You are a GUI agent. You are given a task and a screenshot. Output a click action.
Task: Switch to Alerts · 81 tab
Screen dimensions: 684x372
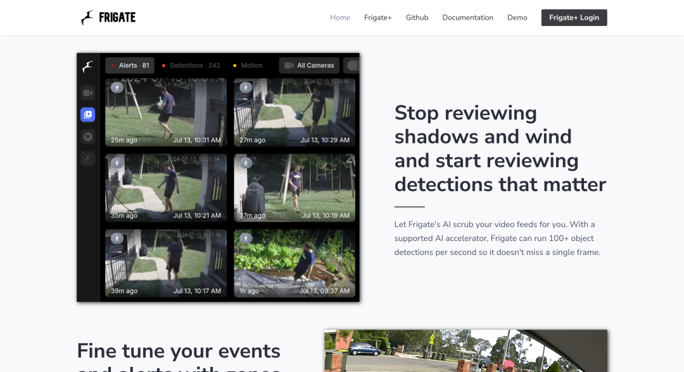coord(130,65)
